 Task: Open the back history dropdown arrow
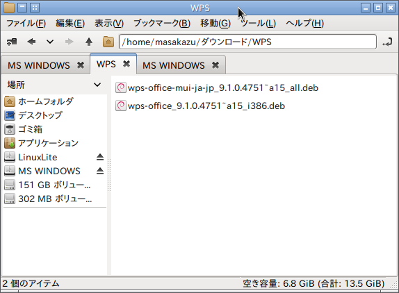[50, 42]
